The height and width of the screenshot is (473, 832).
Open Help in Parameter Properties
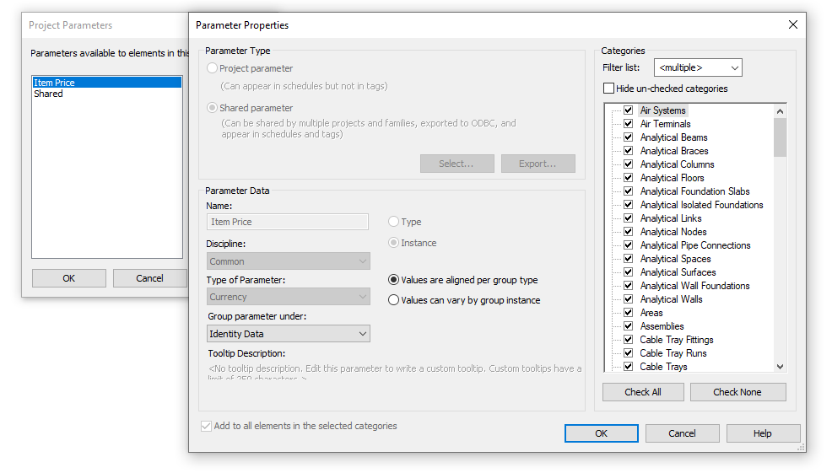click(x=762, y=433)
